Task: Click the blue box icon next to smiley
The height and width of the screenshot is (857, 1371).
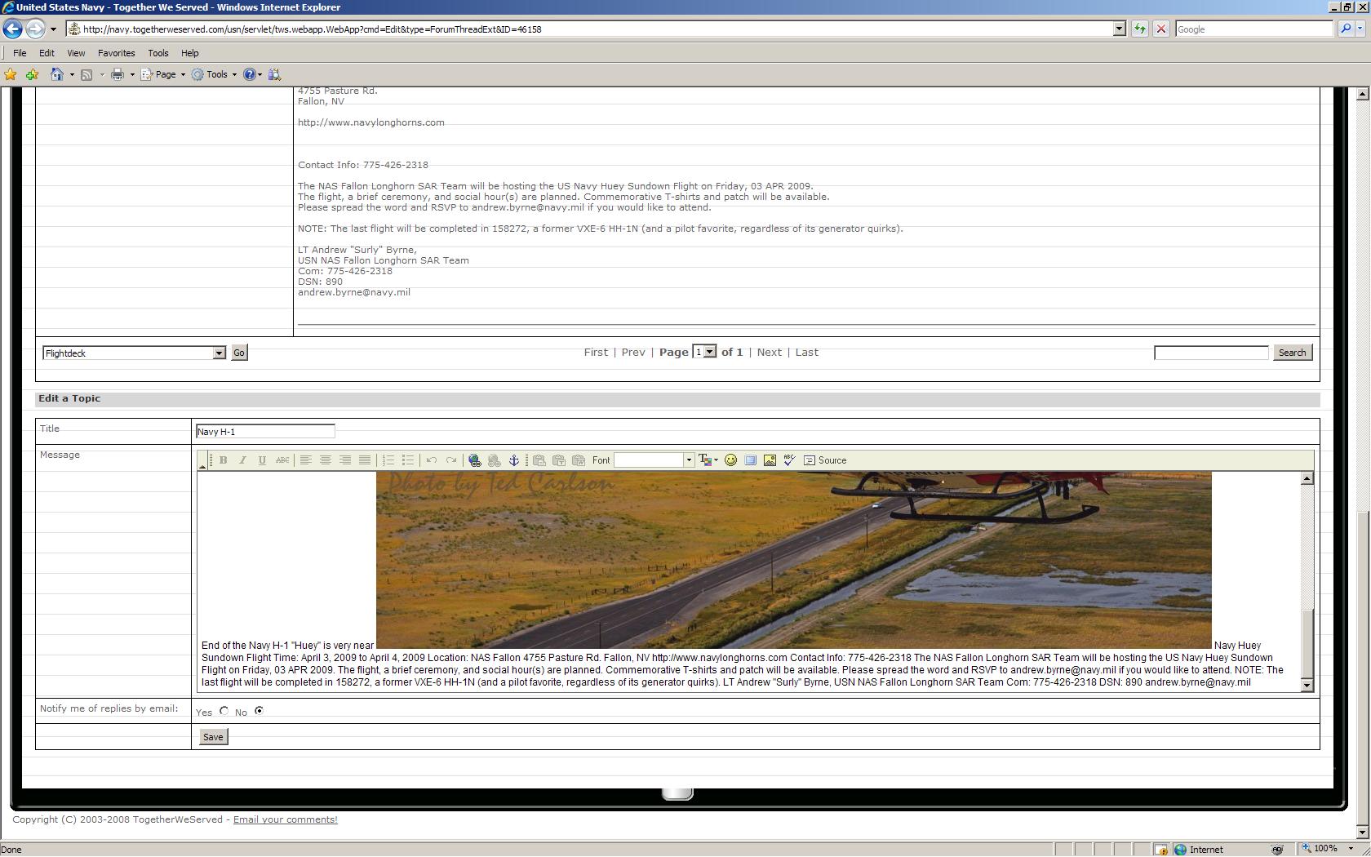Action: (750, 460)
